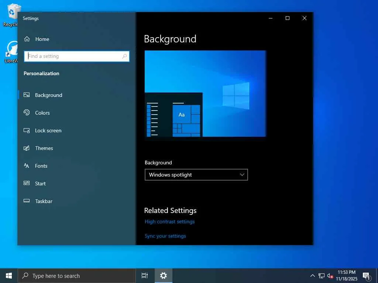Open the taskbar clock and date
378x283 pixels.
(346, 276)
